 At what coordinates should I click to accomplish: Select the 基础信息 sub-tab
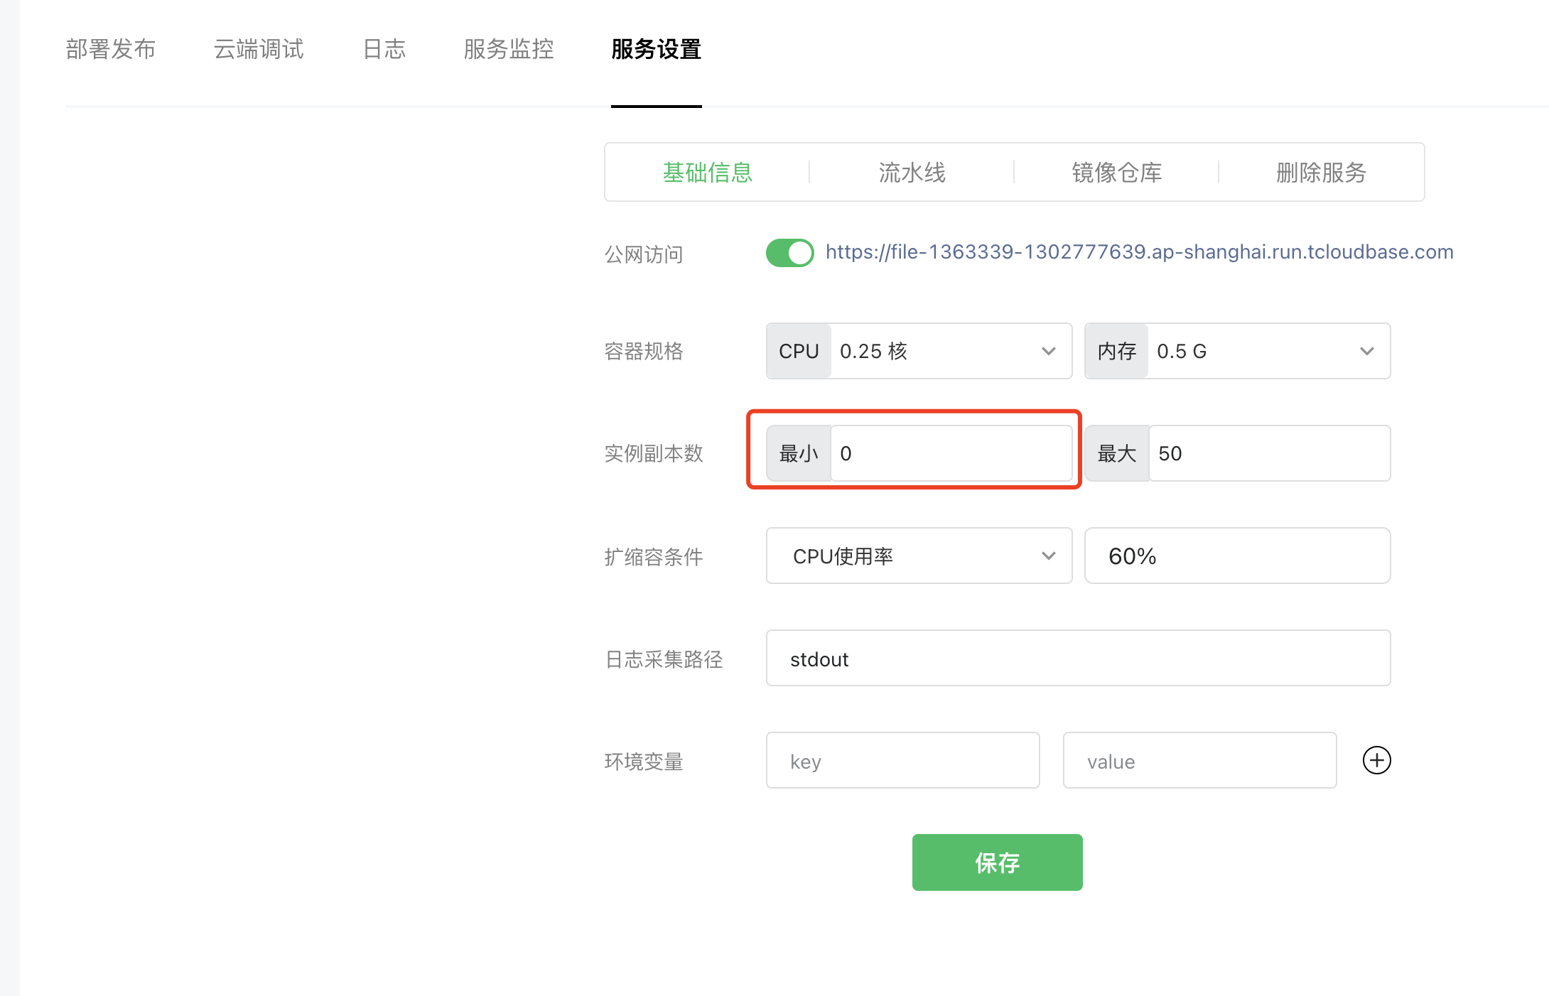coord(707,173)
